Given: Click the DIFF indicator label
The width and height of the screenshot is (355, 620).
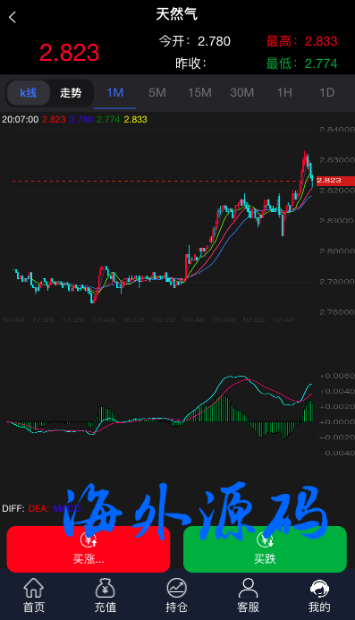Looking at the screenshot, I should point(13,508).
